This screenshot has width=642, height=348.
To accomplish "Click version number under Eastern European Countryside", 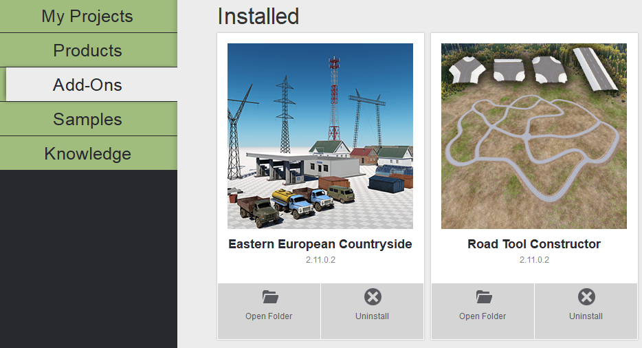I will [x=320, y=260].
